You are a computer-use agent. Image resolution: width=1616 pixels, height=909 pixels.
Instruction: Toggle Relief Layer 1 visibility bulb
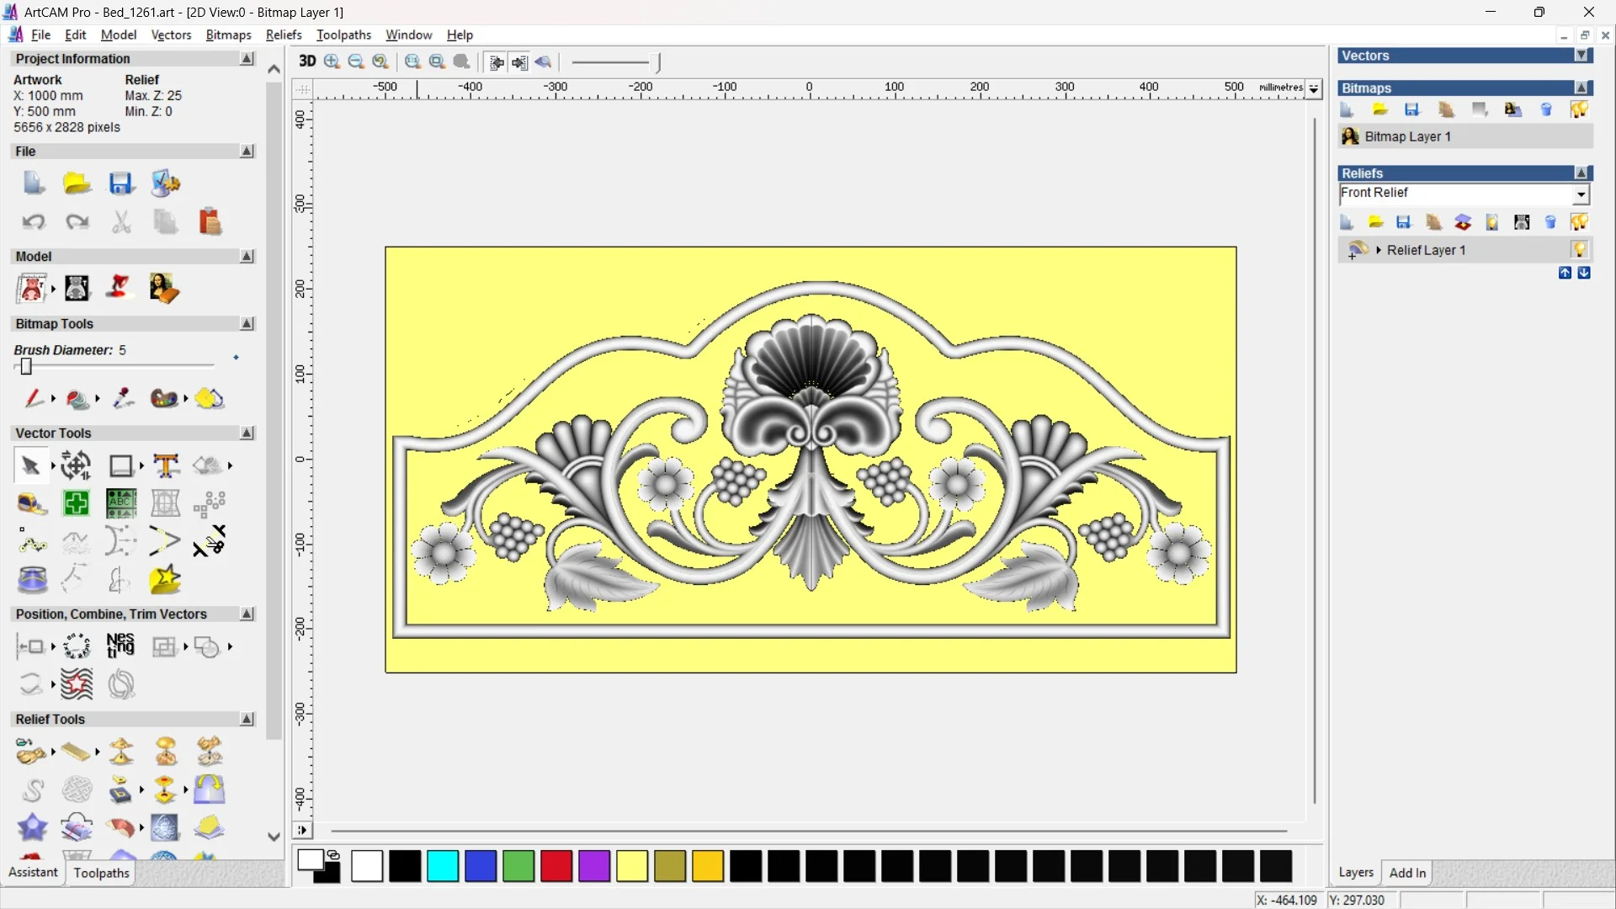[x=1579, y=250]
